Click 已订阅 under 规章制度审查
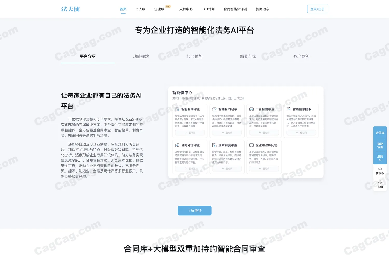 pyautogui.click(x=227, y=169)
